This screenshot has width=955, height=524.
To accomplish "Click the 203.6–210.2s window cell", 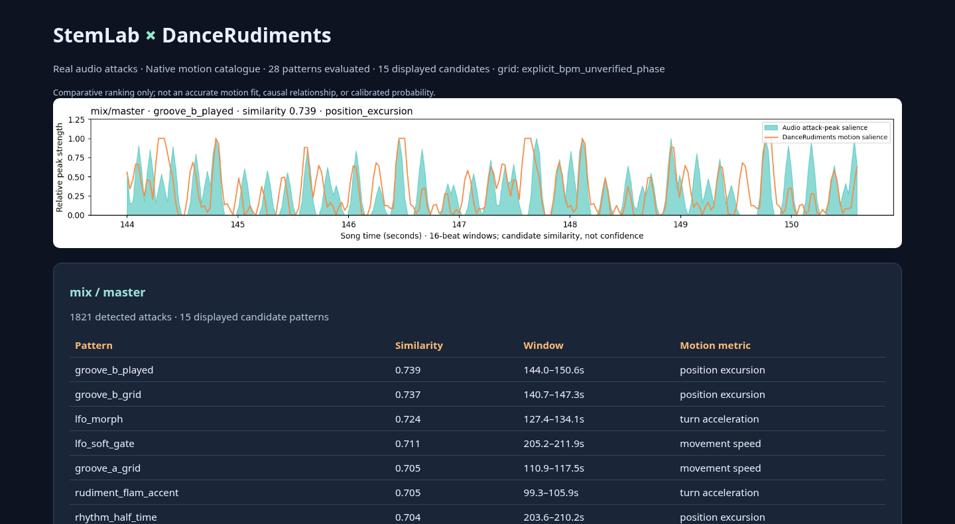I will coord(554,517).
